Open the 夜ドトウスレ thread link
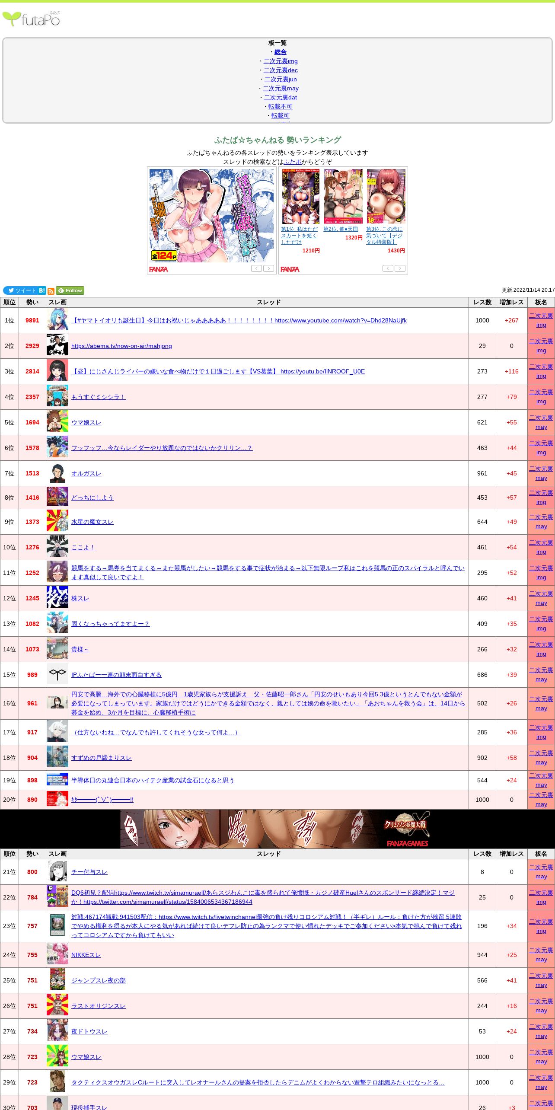 (89, 1031)
